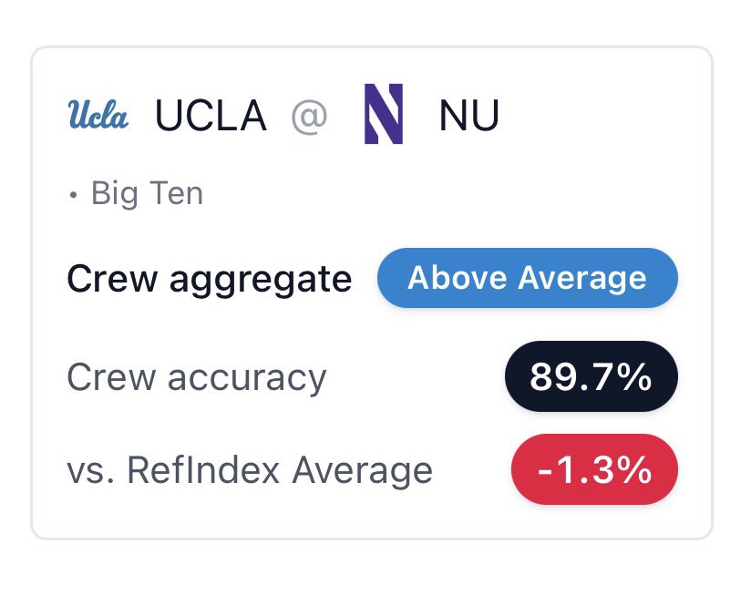Click the Big Ten conference label
Screen dimensions: 751x606
click(147, 193)
